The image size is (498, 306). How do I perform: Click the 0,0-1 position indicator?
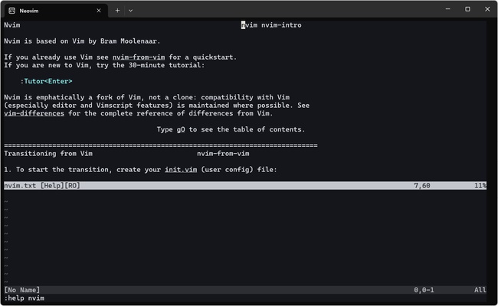pos(424,290)
